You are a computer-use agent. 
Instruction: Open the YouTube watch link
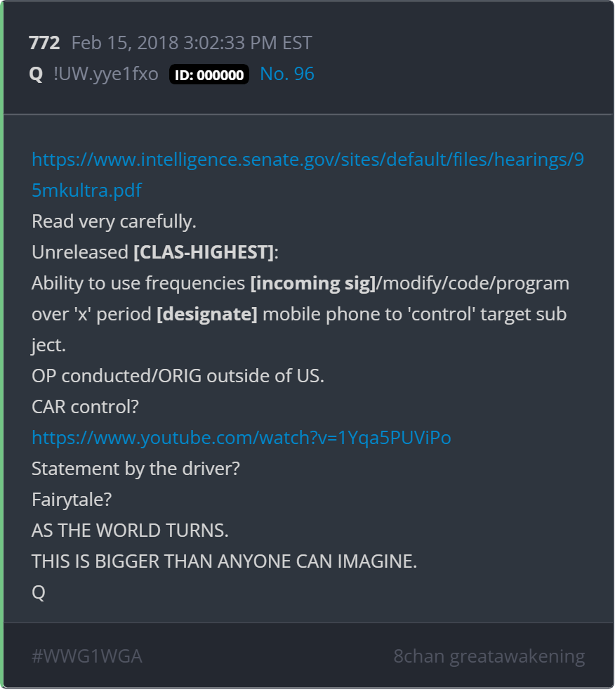(x=242, y=438)
